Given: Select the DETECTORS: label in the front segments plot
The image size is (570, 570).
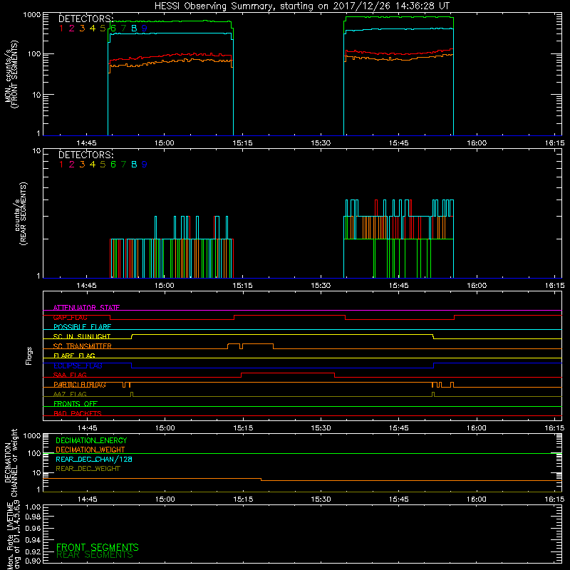Looking at the screenshot, I should tap(86, 19).
